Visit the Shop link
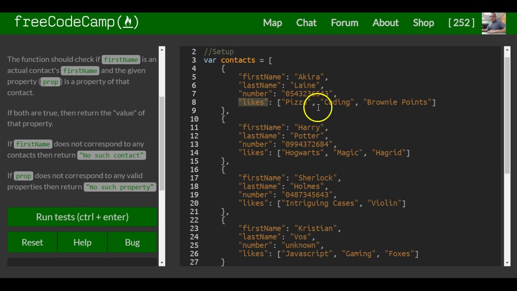The width and height of the screenshot is (517, 291). [x=423, y=23]
